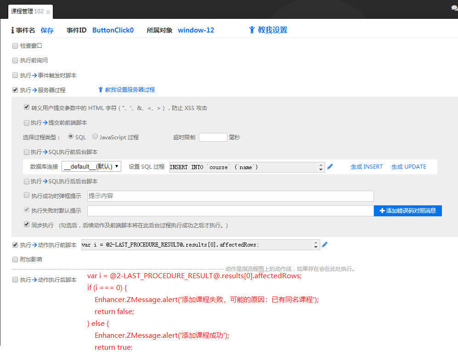Click the chat bubble icon at top right

pyautogui.click(x=454, y=8)
